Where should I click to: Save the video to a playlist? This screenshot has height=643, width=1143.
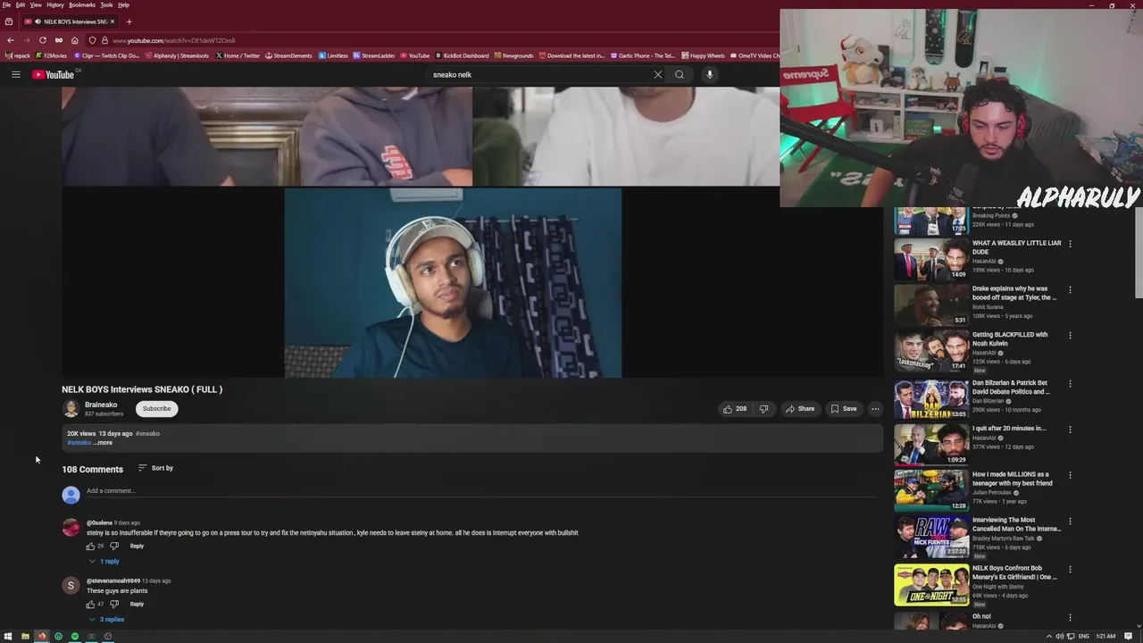coord(844,409)
